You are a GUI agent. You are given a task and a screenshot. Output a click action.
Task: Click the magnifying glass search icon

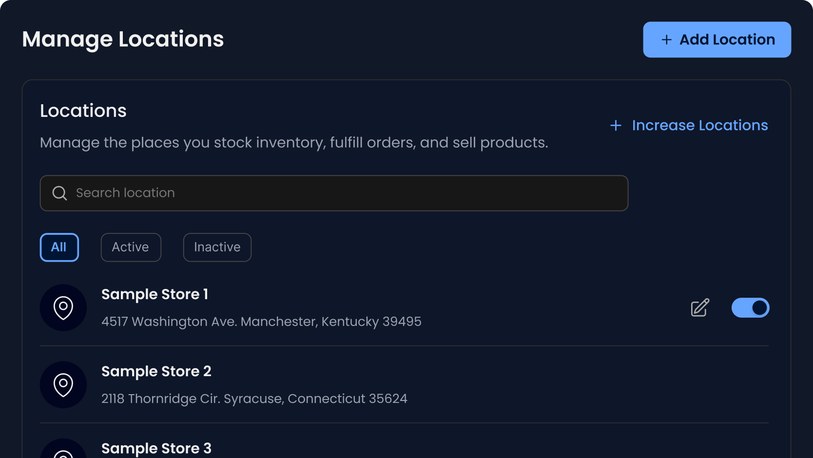[59, 193]
